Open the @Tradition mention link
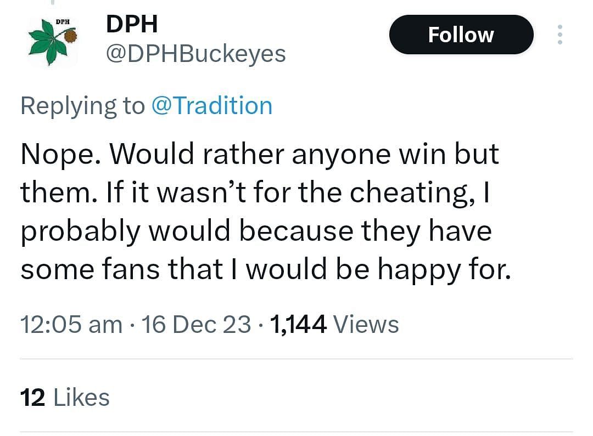Viewport: 593px width, 436px height. (x=211, y=105)
